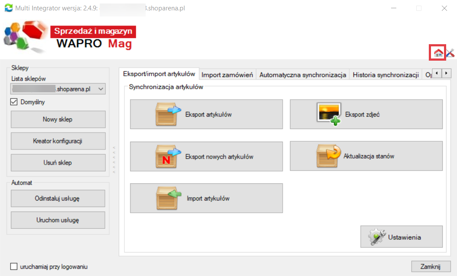Screen dimensions: 457x276
Task: Uncheck the Domyślny checkbox
Action: [14, 102]
